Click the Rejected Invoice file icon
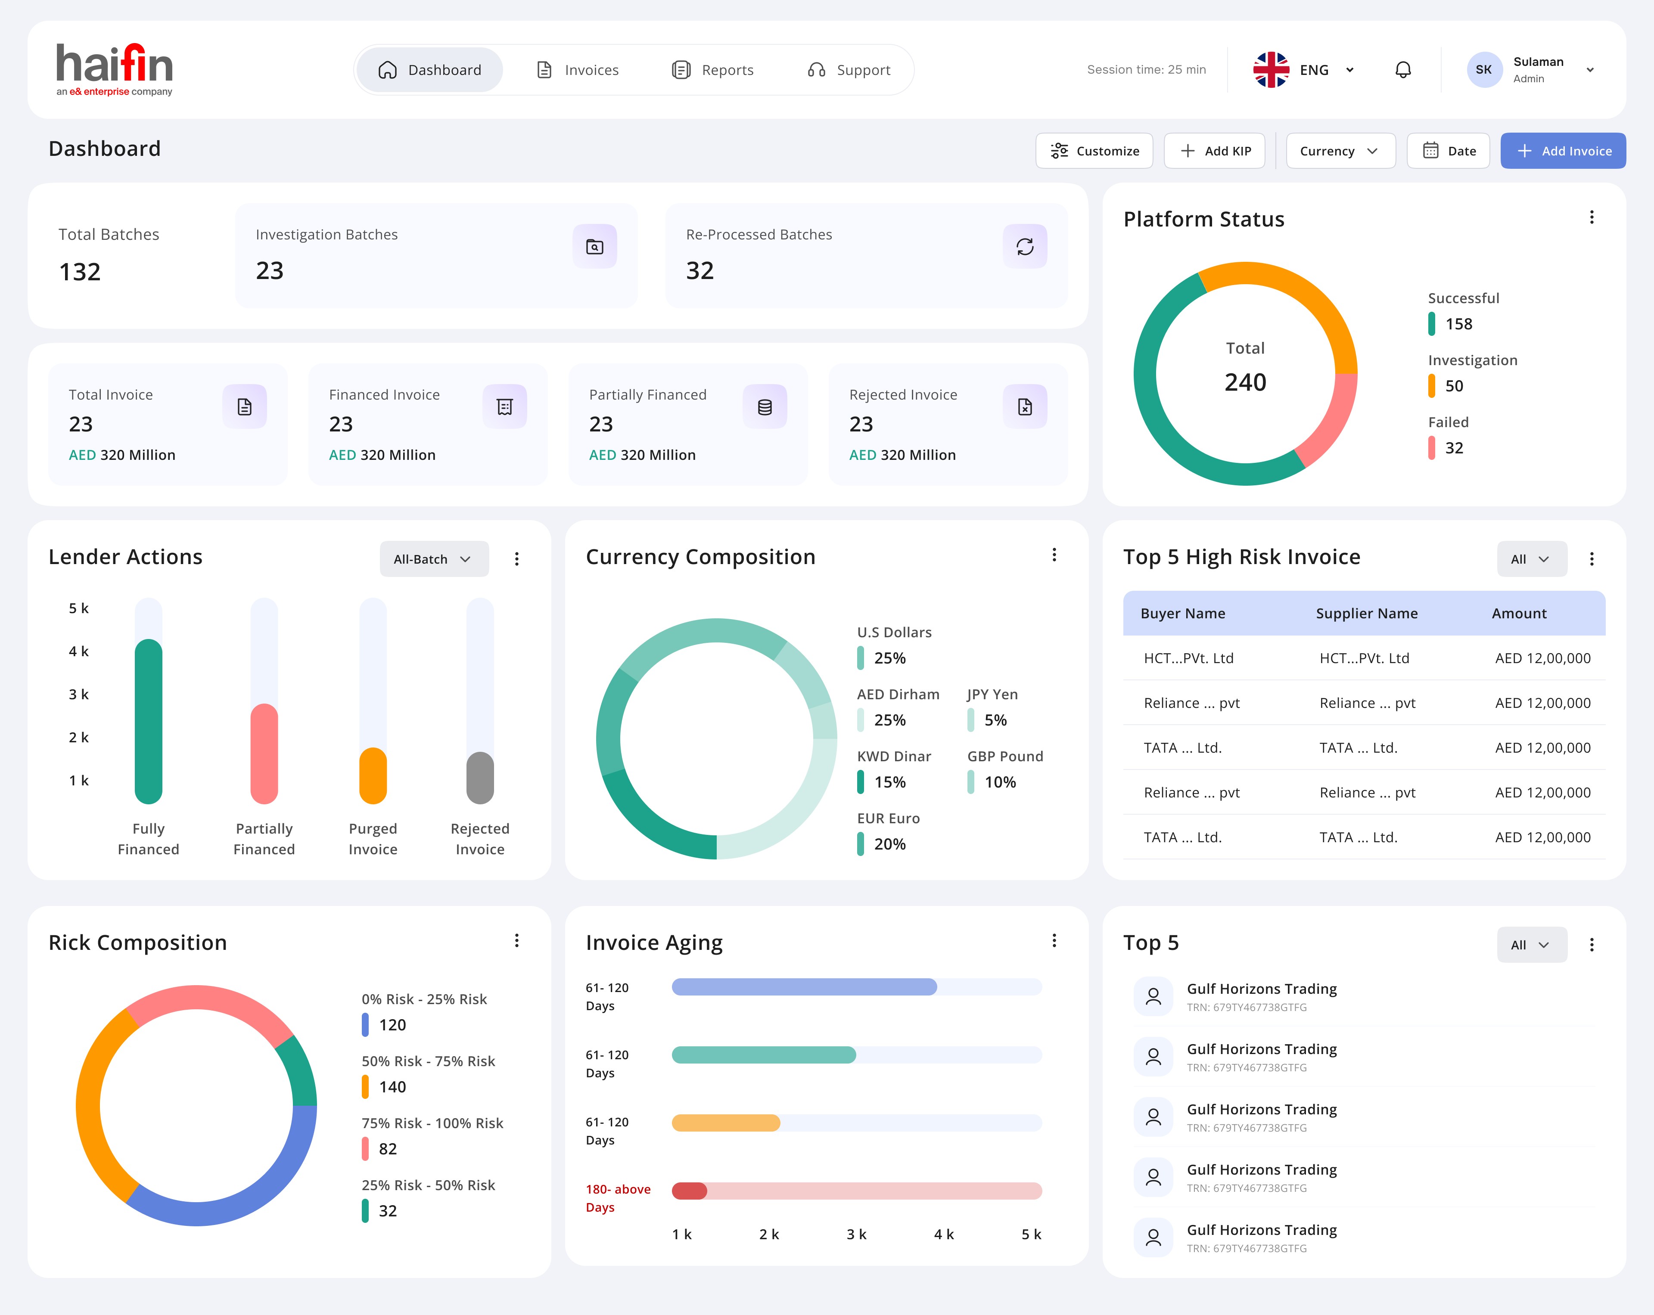The height and width of the screenshot is (1315, 1654). pos(1024,406)
